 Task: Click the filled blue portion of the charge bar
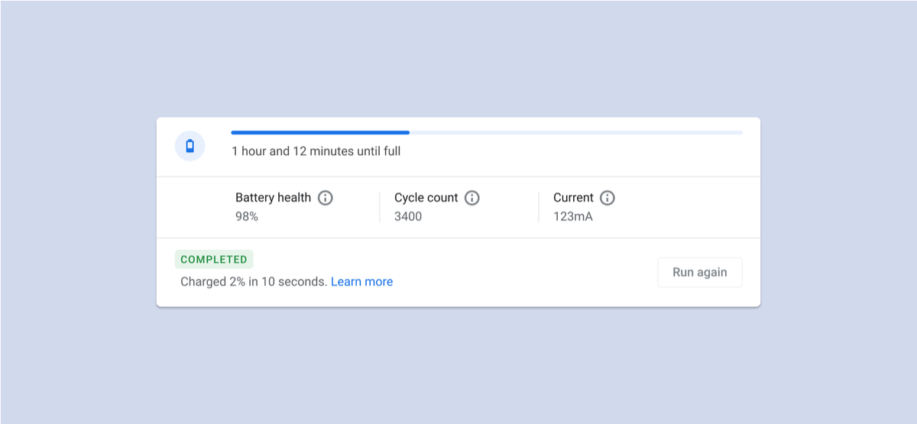[x=319, y=133]
